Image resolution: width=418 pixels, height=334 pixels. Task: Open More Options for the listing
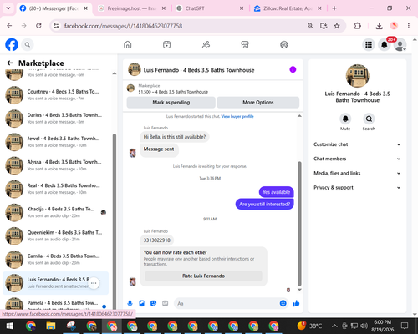tap(258, 103)
